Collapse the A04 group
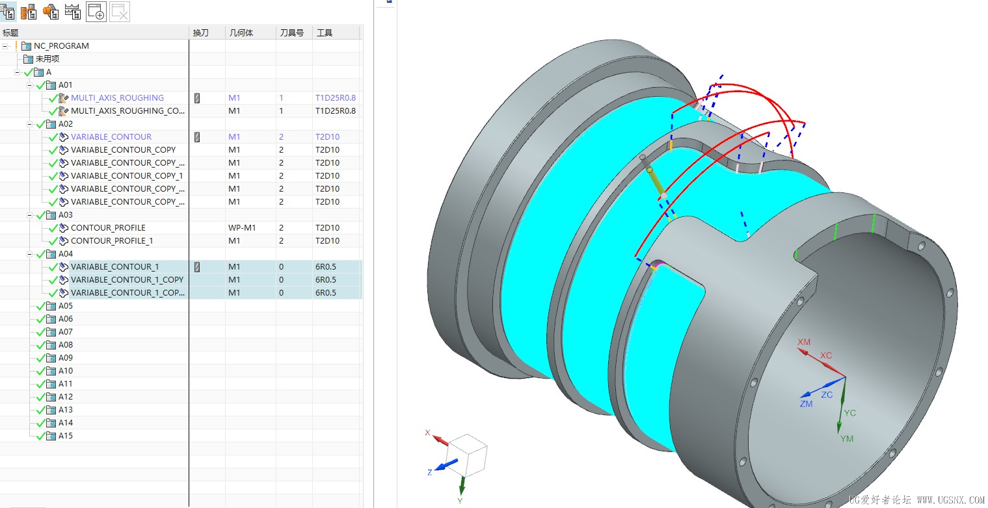Viewport: 988px width, 508px height. [x=29, y=254]
